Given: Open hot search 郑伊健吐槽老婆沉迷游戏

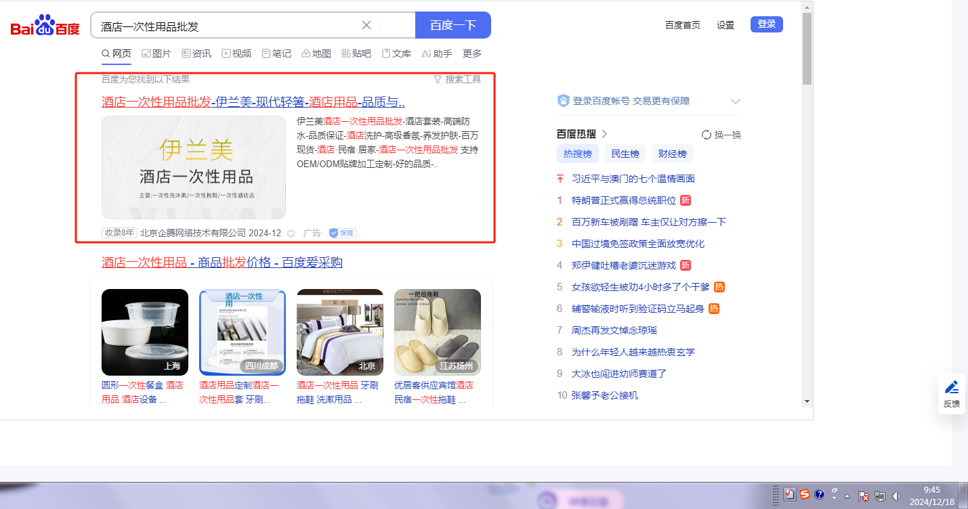Looking at the screenshot, I should (624, 265).
